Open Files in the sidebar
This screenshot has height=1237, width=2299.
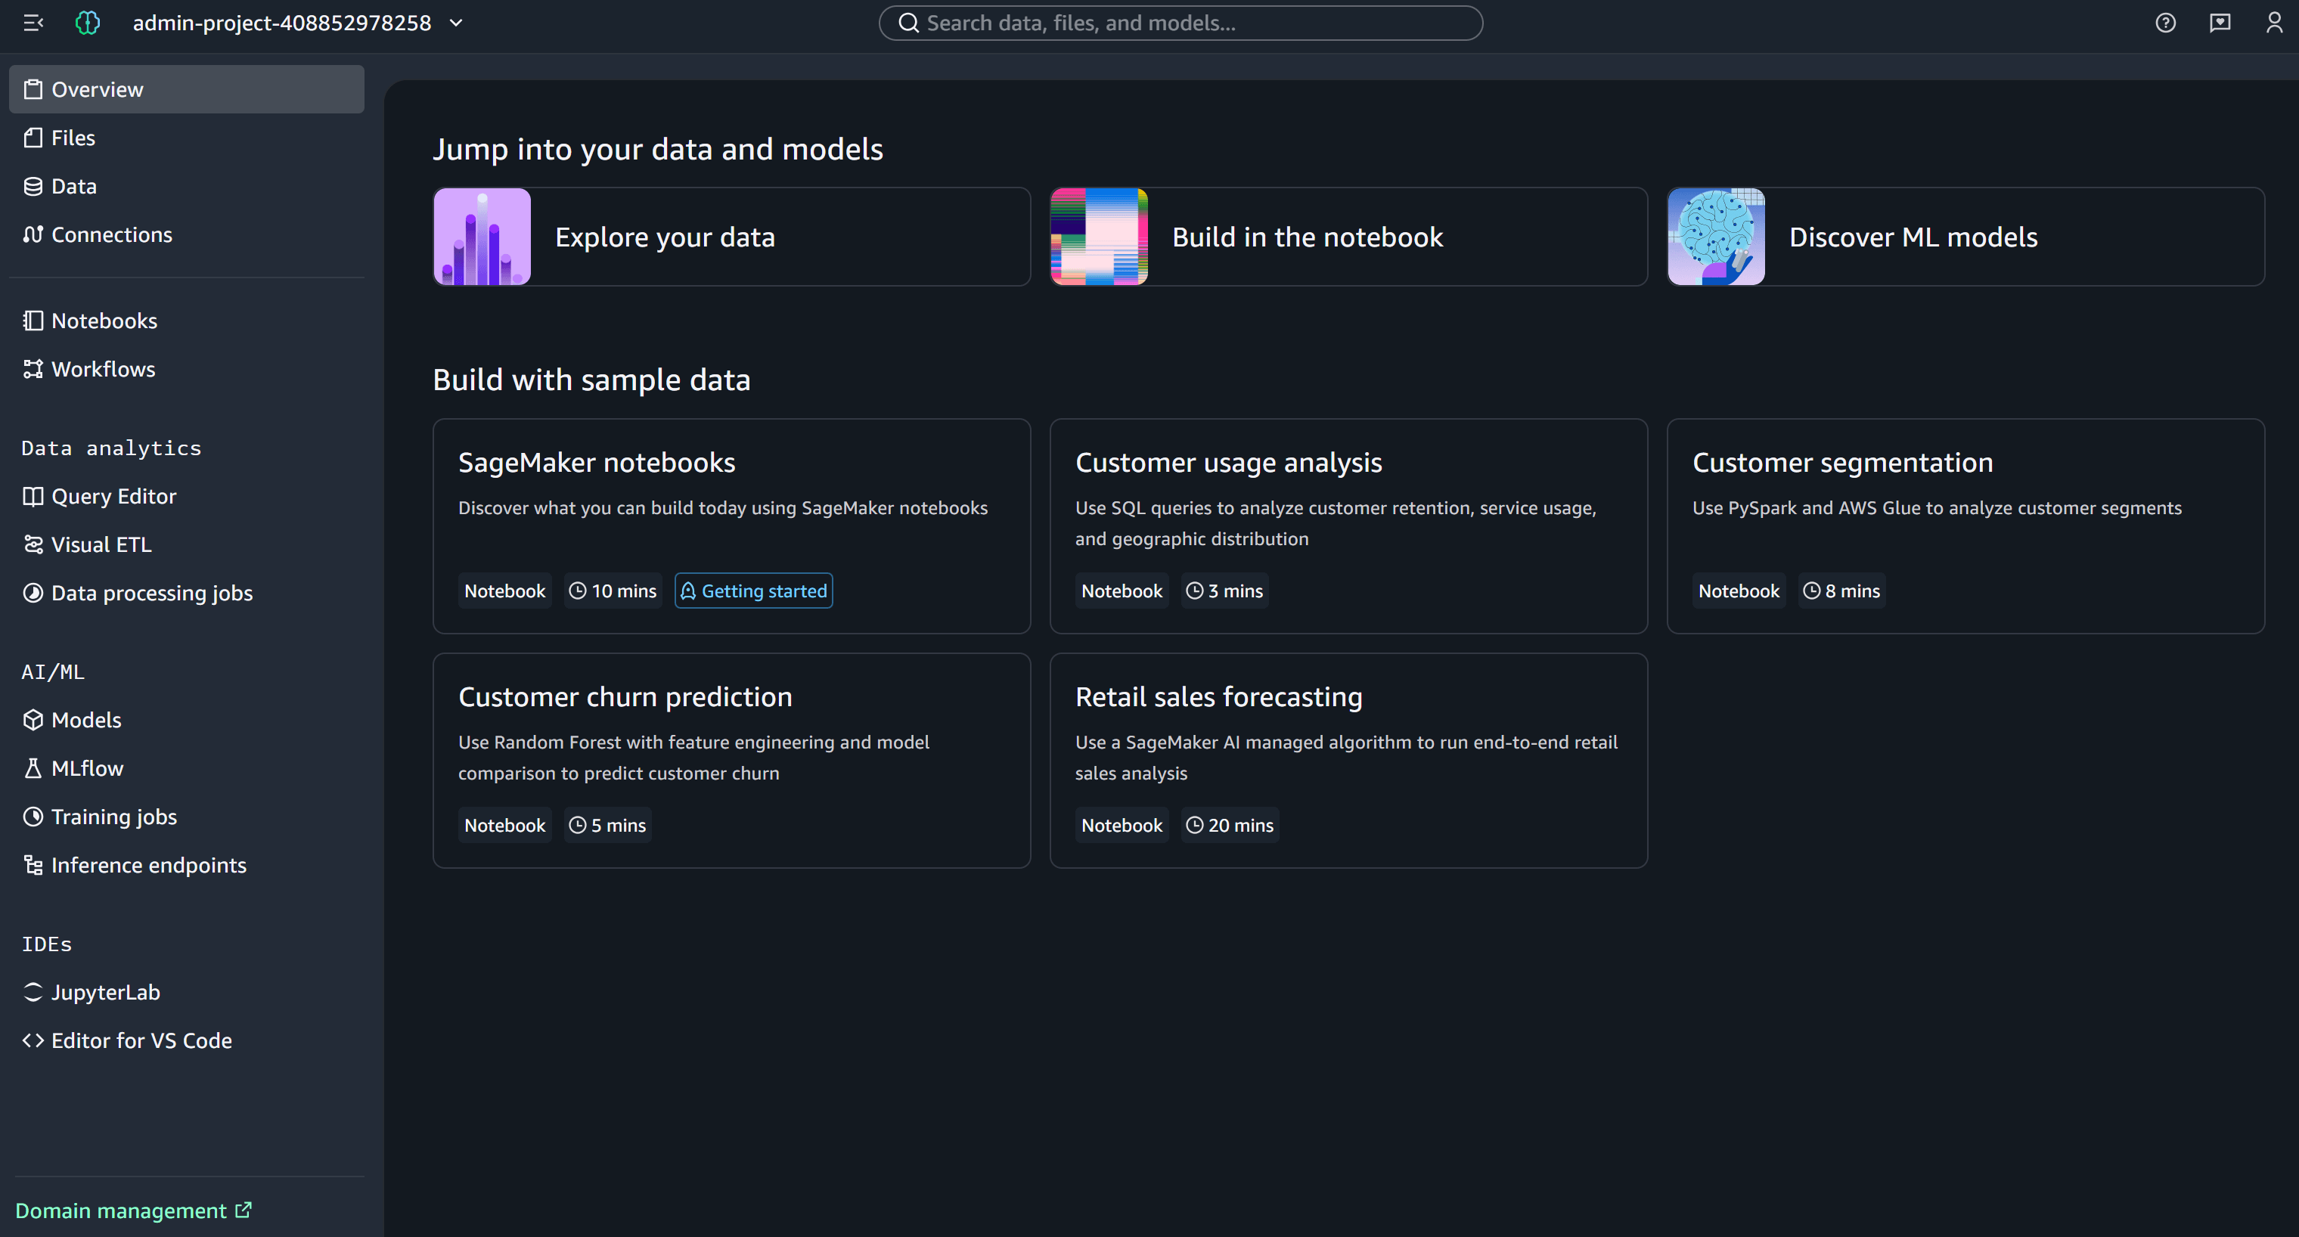(x=187, y=138)
